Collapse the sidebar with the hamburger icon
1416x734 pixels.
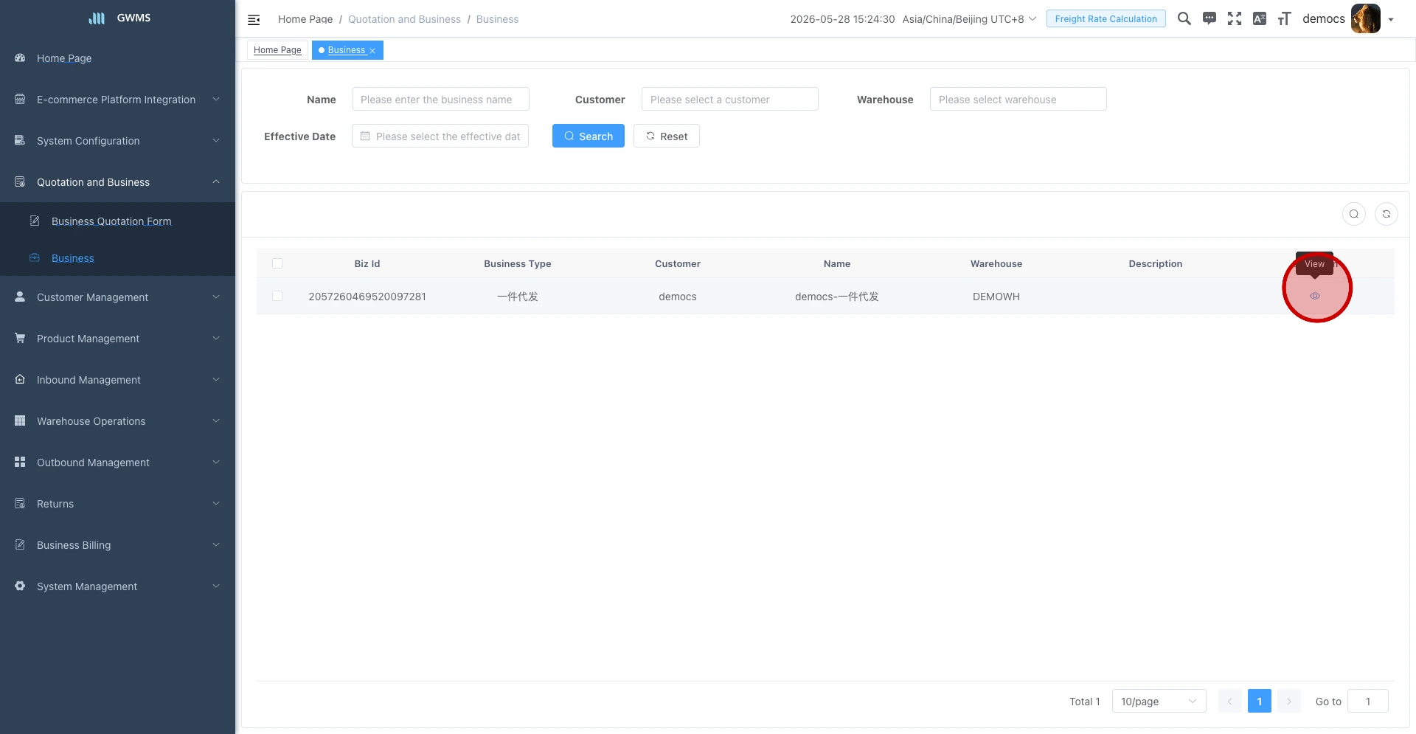pos(254,19)
